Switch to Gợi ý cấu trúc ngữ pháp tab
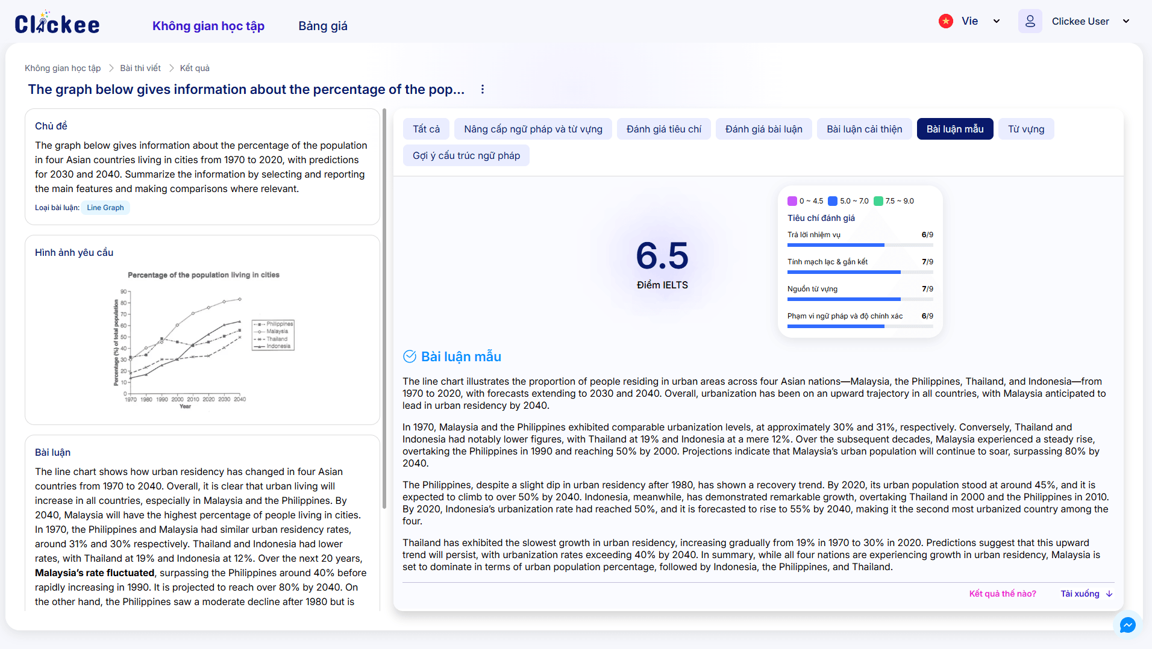The height and width of the screenshot is (649, 1152). coord(466,155)
